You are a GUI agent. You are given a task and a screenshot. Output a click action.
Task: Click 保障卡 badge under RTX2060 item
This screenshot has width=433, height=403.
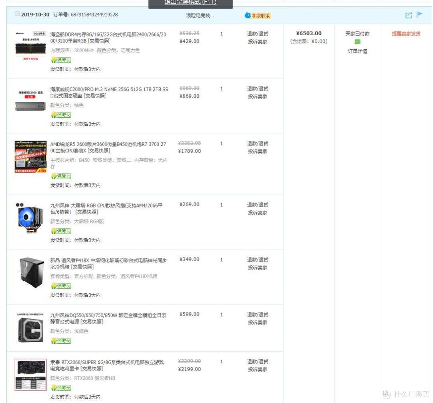[61, 387]
